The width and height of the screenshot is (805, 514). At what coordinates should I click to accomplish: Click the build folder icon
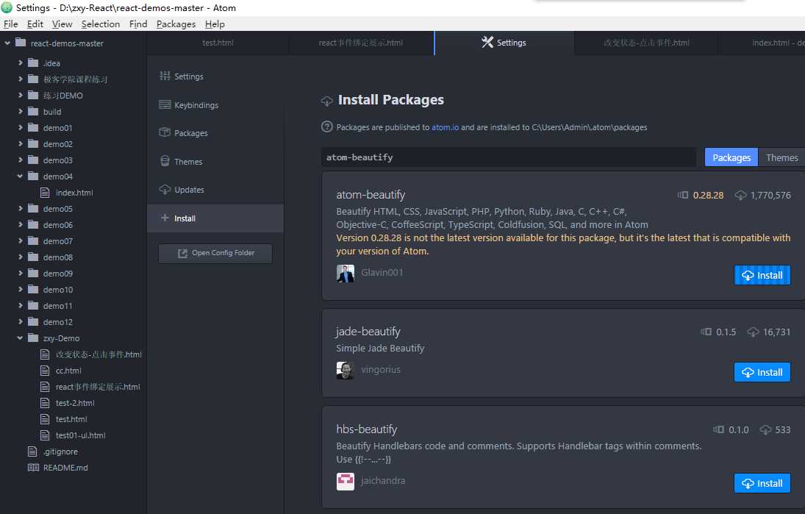[33, 112]
